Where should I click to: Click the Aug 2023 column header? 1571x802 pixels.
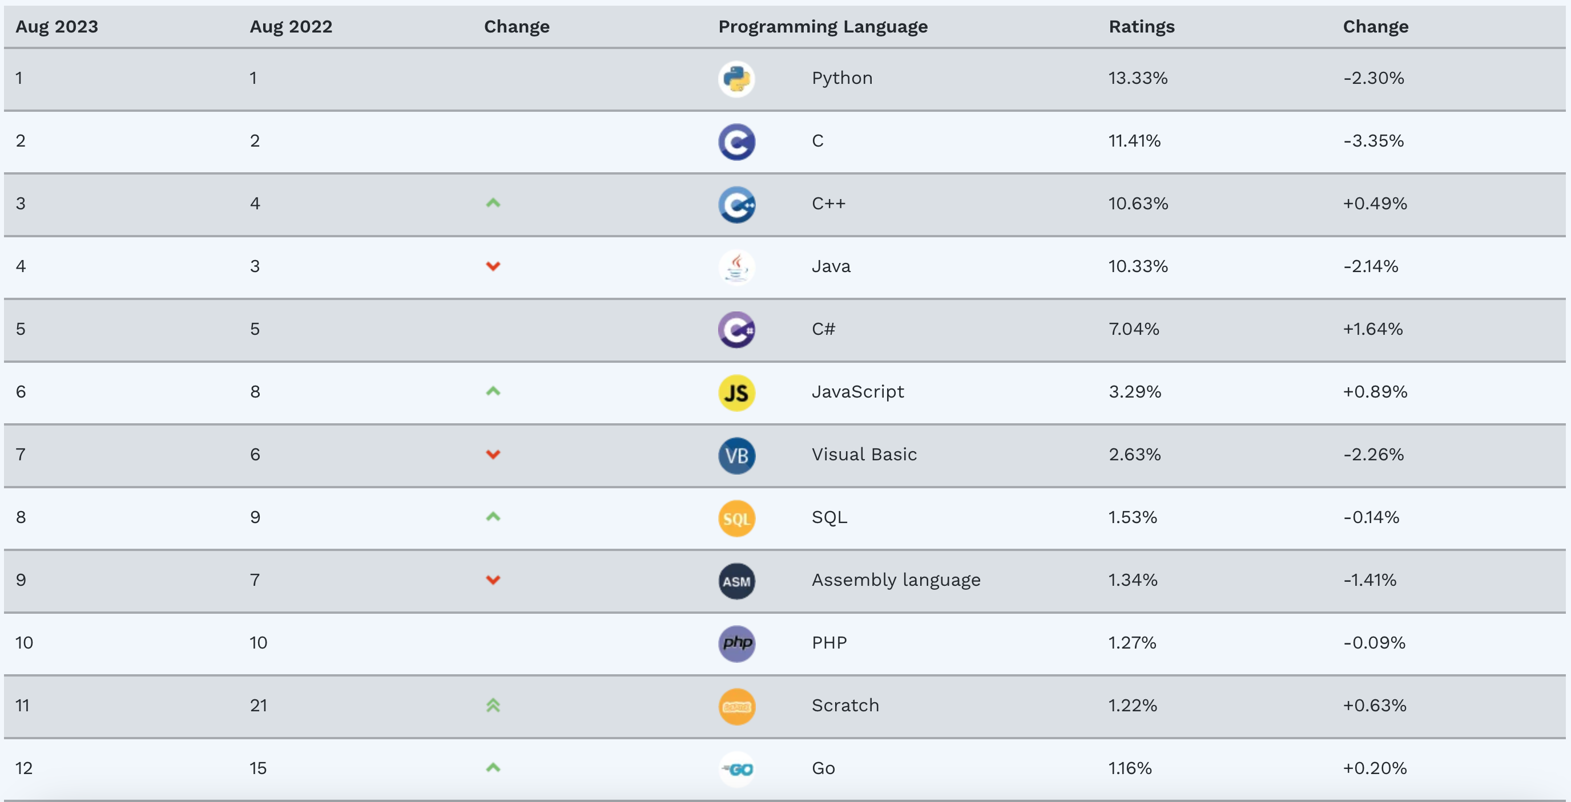[57, 27]
